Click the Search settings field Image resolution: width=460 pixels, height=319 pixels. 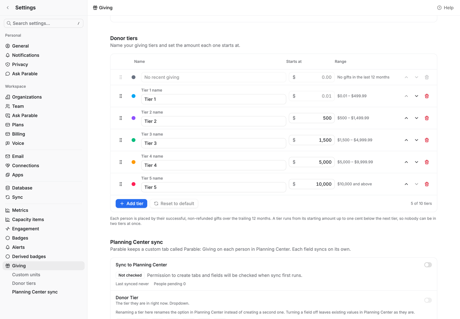[x=43, y=23]
